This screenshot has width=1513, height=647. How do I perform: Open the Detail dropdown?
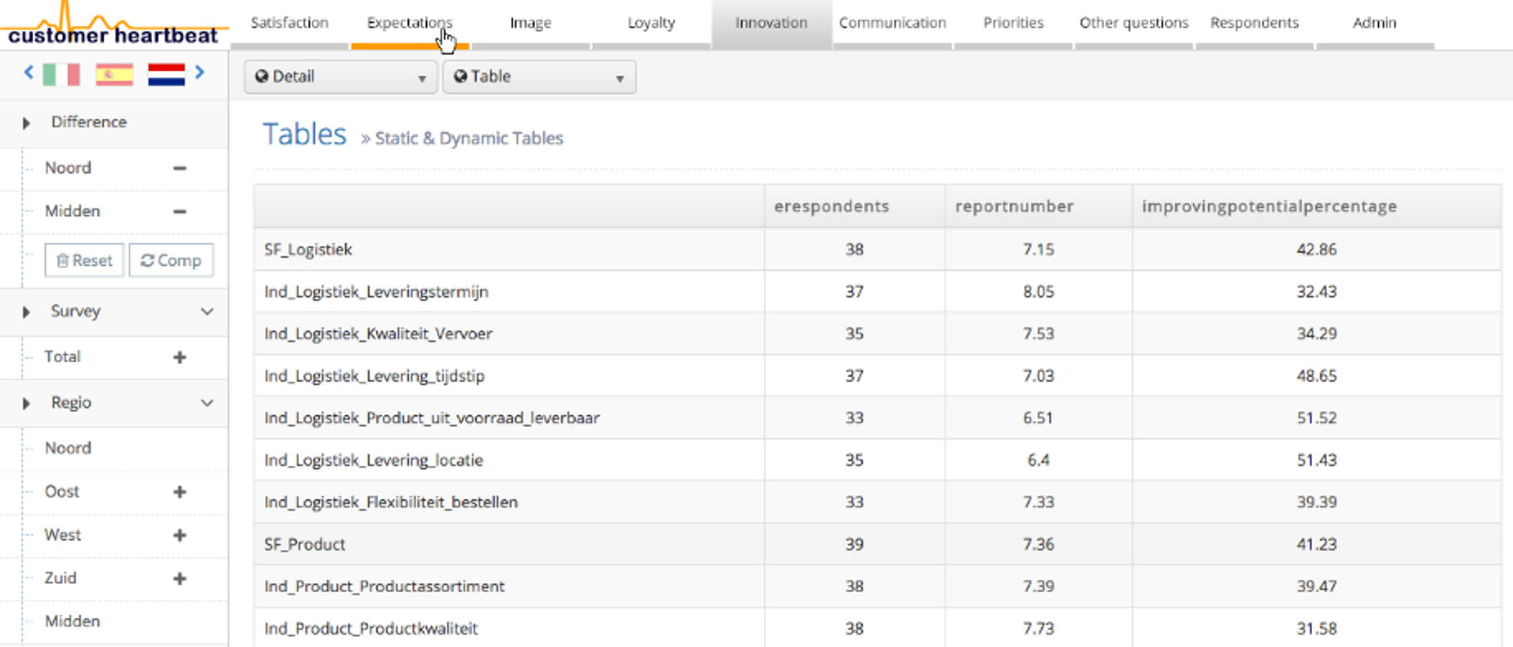pos(341,76)
